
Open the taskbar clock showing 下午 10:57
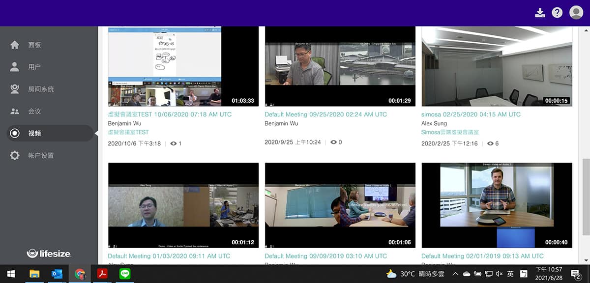pyautogui.click(x=549, y=274)
